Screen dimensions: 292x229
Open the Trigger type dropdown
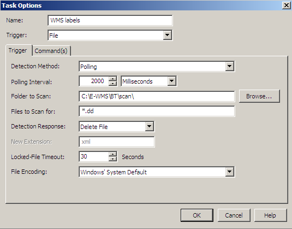coord(167,35)
